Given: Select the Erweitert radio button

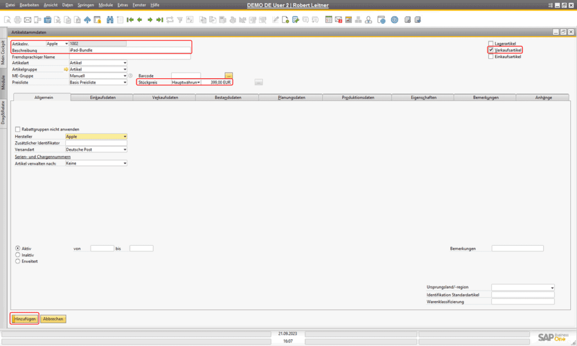Looking at the screenshot, I should point(17,262).
